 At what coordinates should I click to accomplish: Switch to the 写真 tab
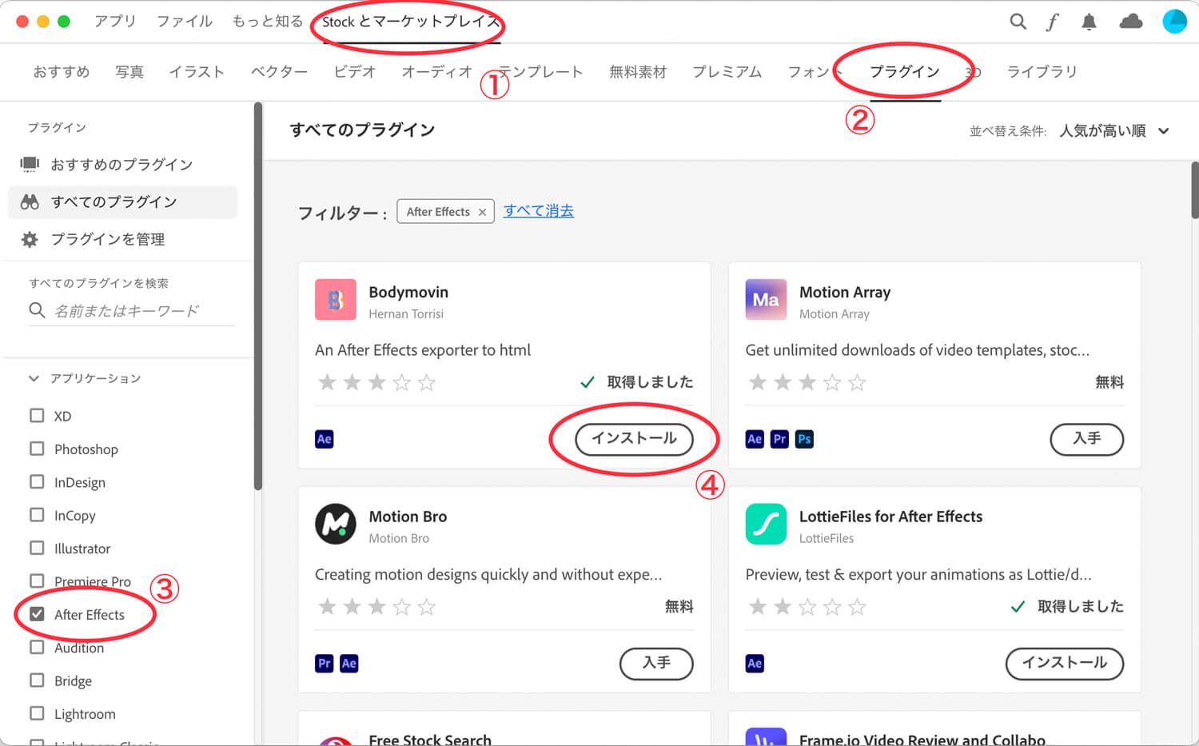coord(129,72)
